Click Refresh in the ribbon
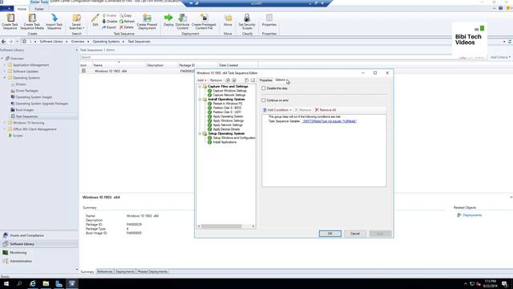513x289 pixels. tap(127, 22)
